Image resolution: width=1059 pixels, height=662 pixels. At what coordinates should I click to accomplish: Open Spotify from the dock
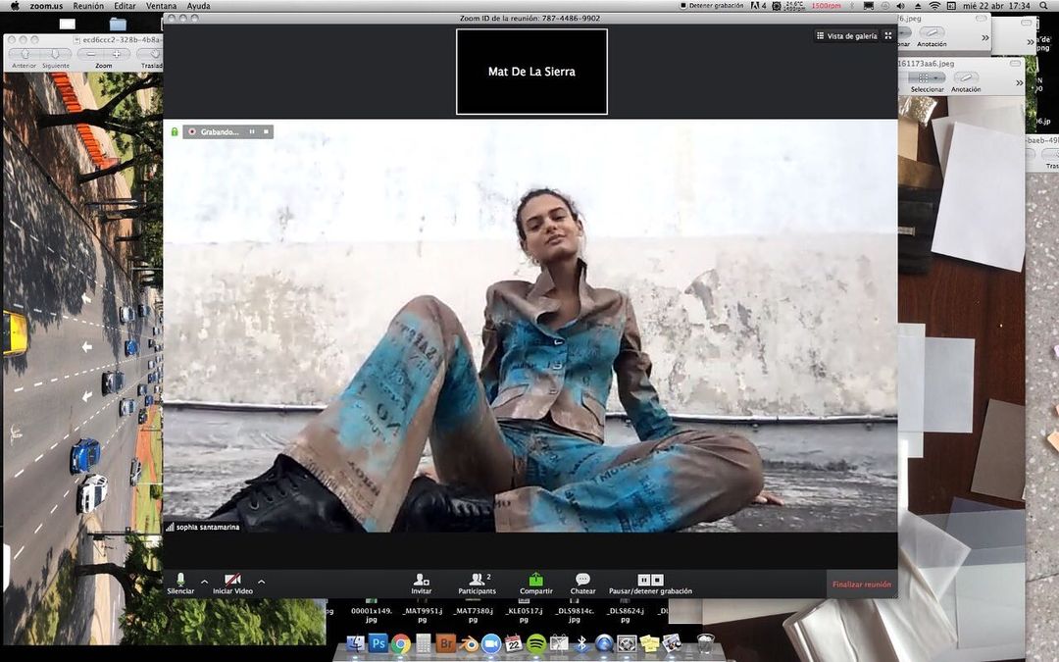[536, 643]
